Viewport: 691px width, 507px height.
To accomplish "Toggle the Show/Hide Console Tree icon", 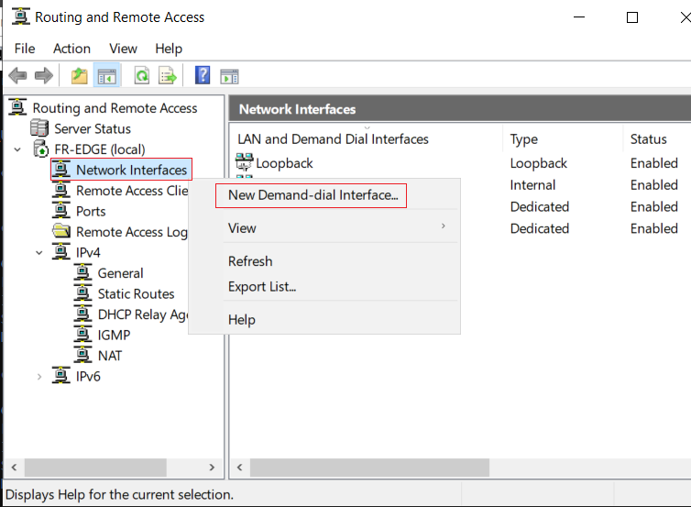I will [106, 76].
